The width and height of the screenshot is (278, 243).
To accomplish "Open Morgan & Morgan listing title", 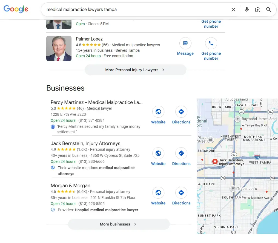I will tap(70, 186).
